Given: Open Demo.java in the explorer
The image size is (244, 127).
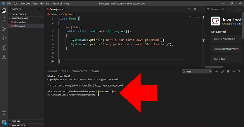Looking at the screenshot, I should (x=26, y=26).
